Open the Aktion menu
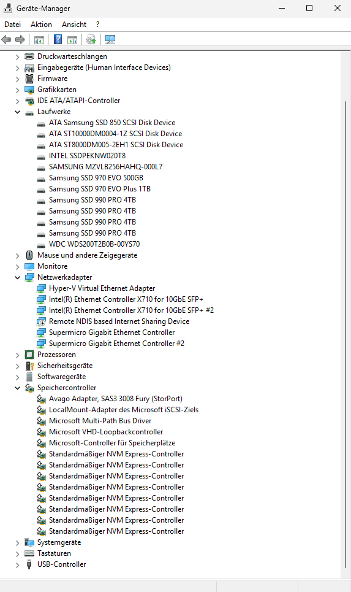Viewport: 351px width, 592px height. pos(41,25)
